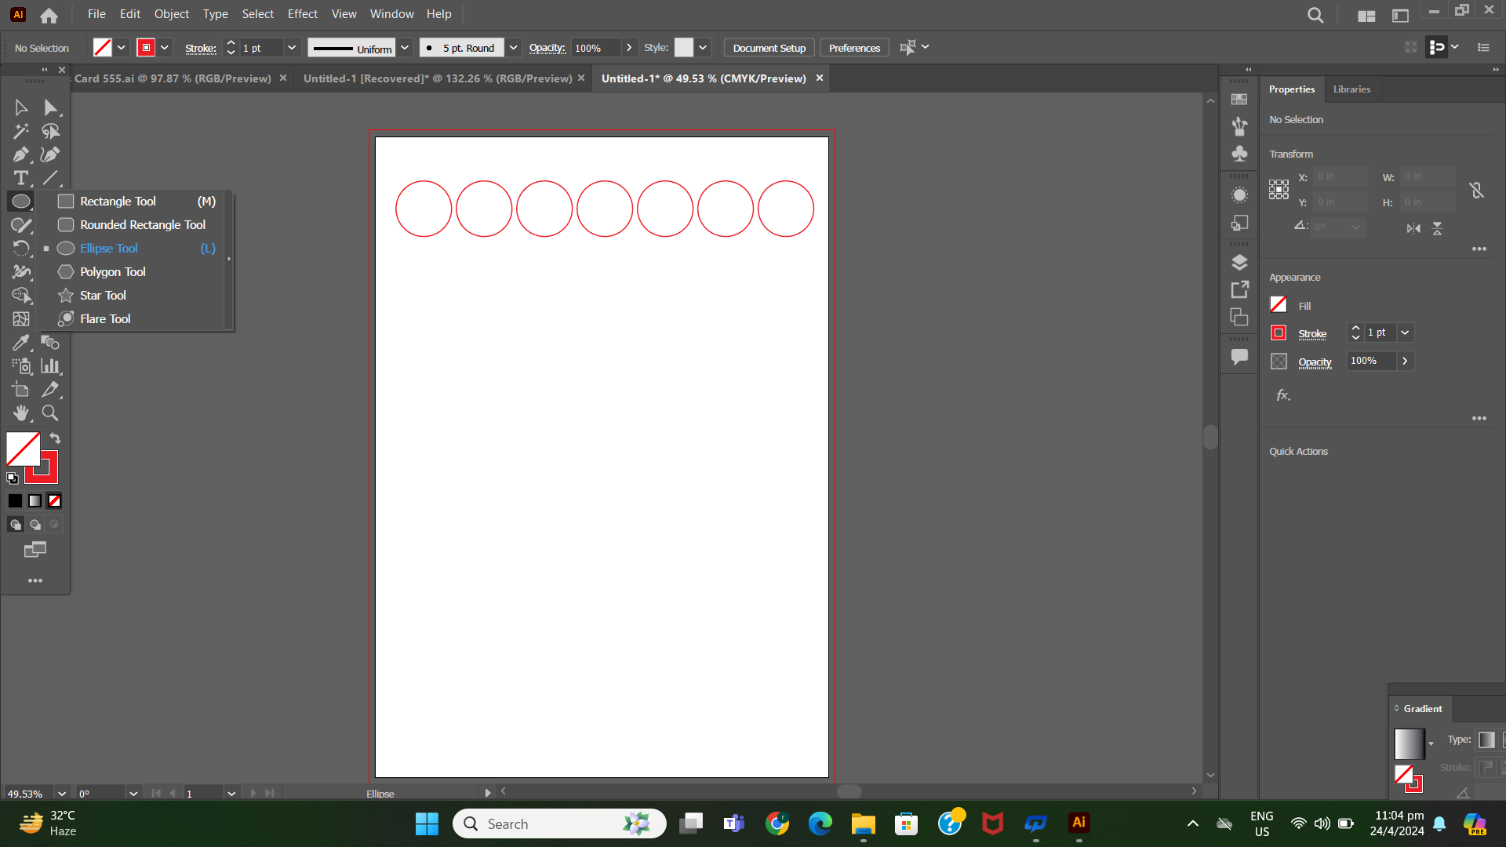This screenshot has width=1506, height=847.
Task: Open the Effect menu
Action: [302, 14]
